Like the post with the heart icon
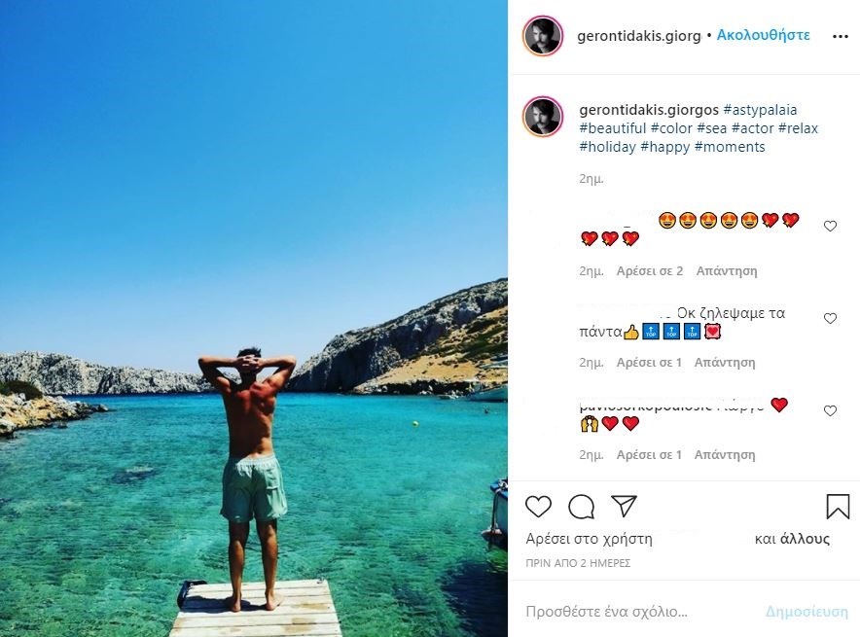 [538, 506]
